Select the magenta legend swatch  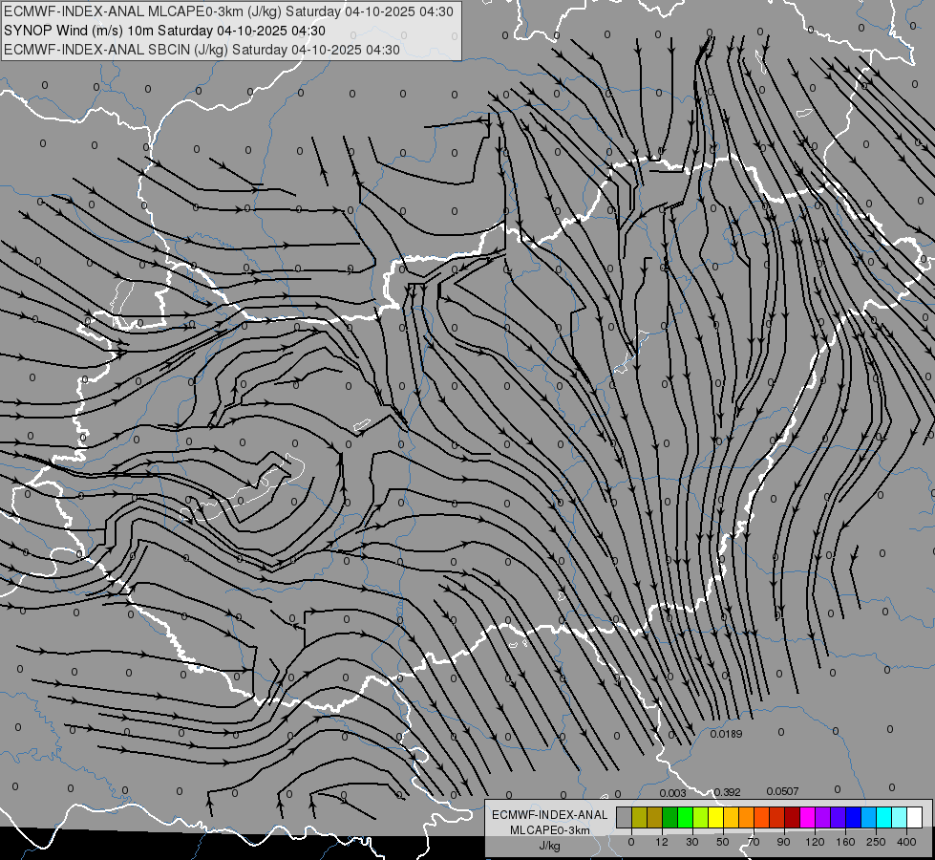pos(808,817)
